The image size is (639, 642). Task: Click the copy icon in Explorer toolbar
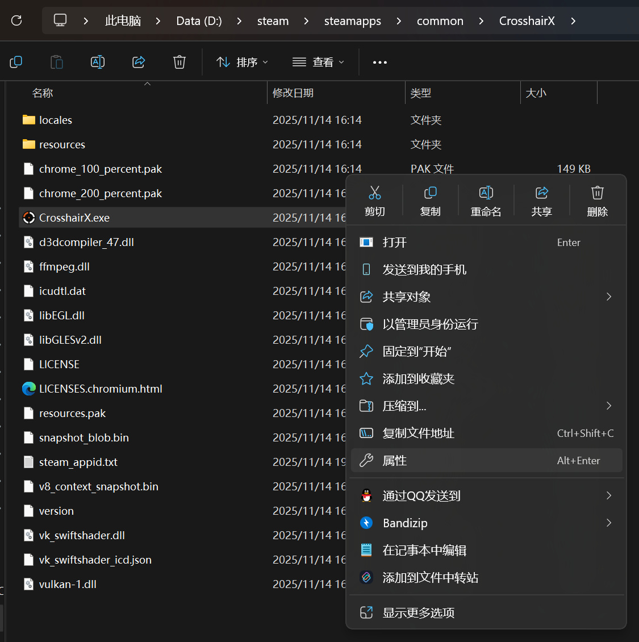pos(16,62)
